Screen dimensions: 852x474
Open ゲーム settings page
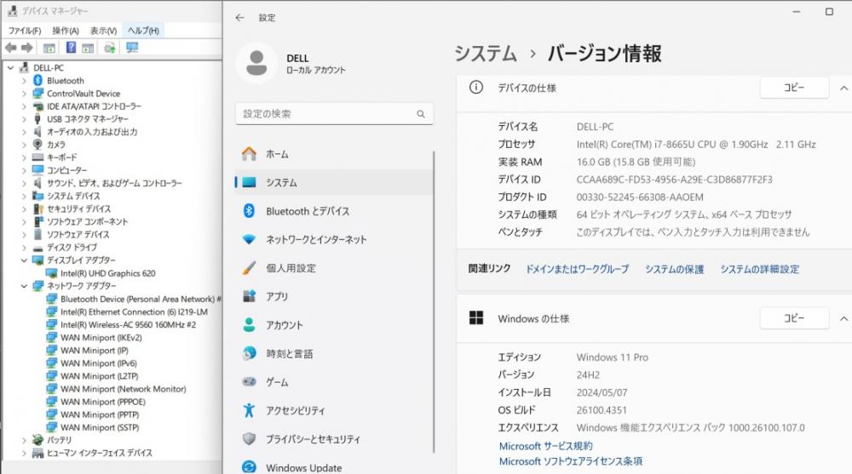[334, 382]
